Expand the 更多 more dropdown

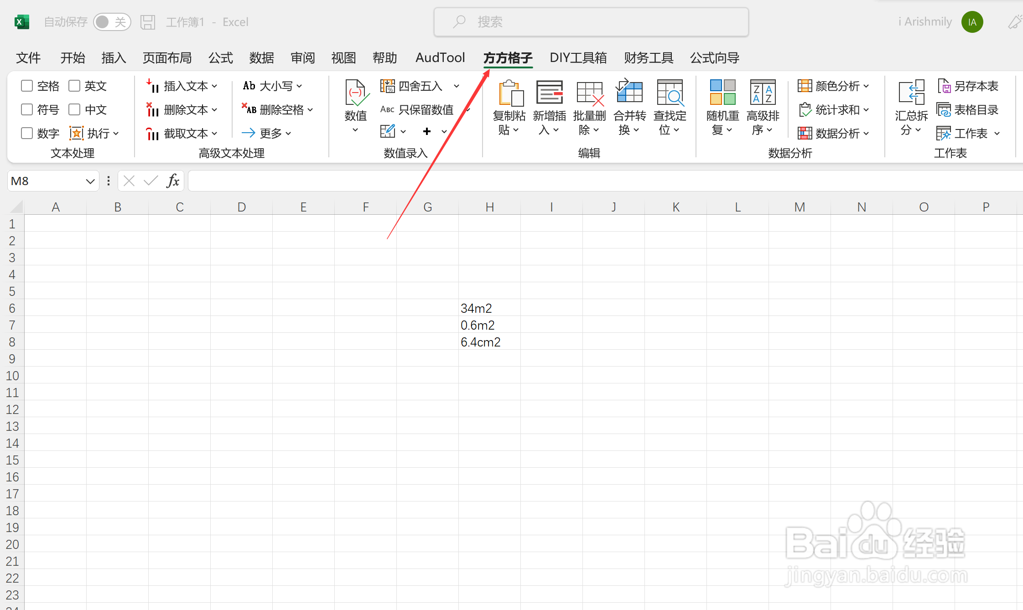click(x=288, y=133)
